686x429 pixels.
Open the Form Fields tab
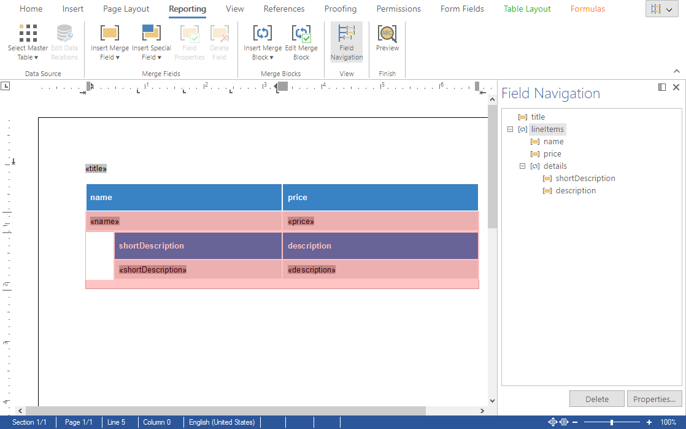click(x=462, y=9)
